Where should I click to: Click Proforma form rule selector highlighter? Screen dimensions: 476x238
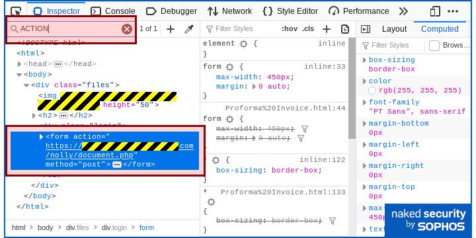pos(230,119)
